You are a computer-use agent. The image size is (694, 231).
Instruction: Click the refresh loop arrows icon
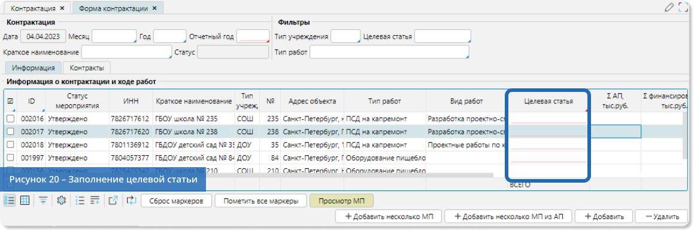131,201
